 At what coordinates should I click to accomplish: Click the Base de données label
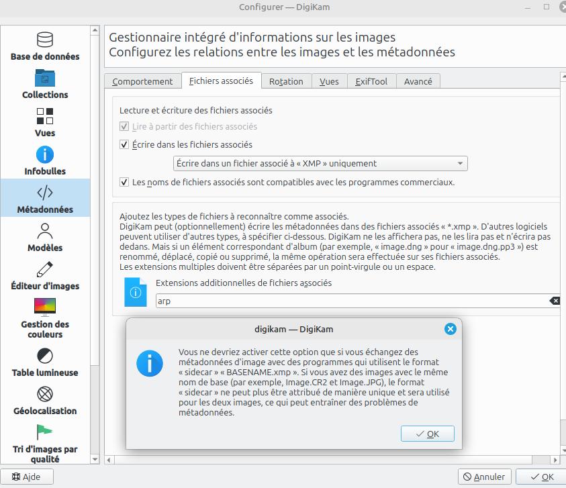click(45, 56)
